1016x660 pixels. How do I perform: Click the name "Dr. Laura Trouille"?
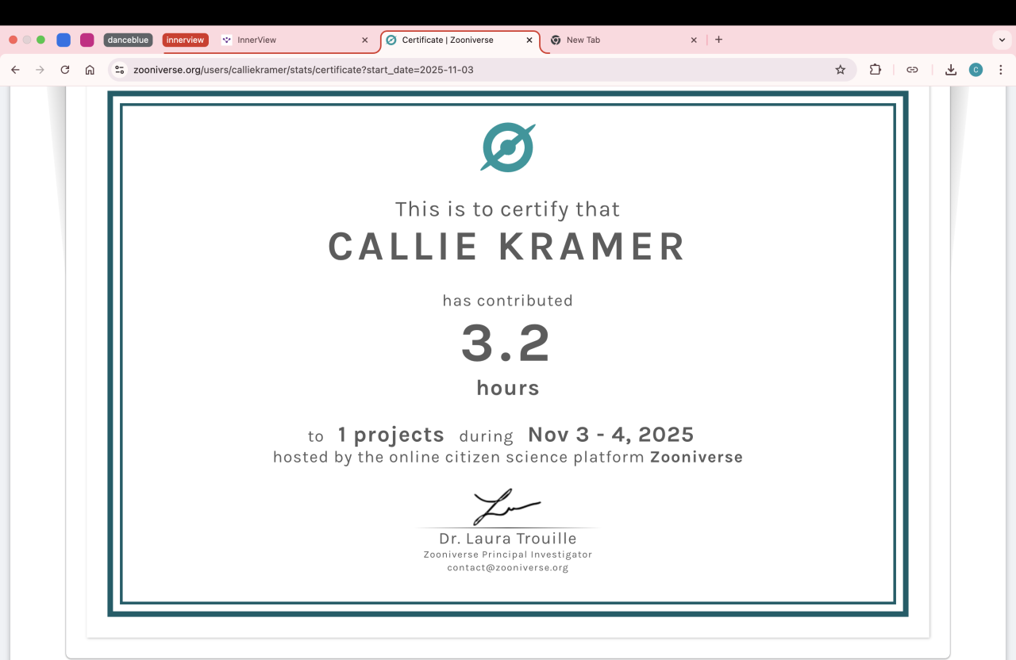click(x=508, y=539)
